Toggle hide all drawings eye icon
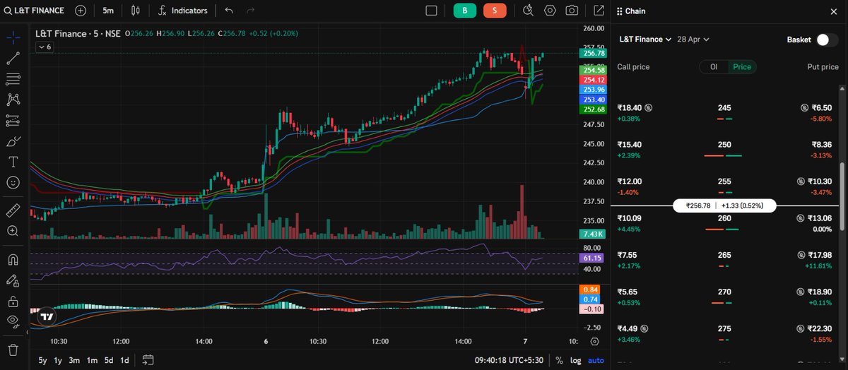The image size is (848, 370). pos(12,321)
